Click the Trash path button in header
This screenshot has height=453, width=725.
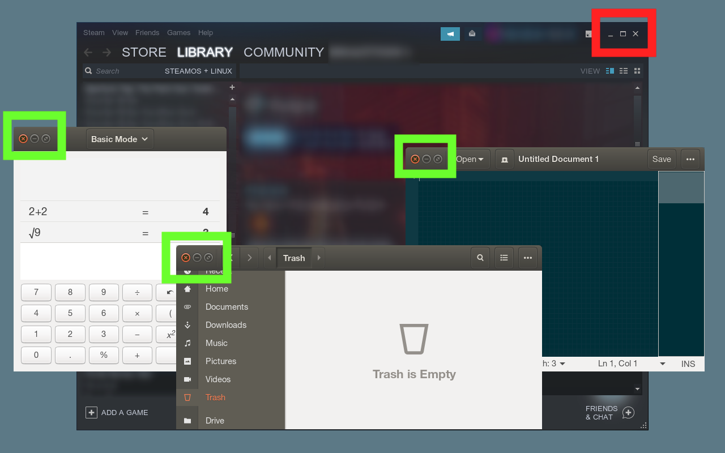(x=294, y=258)
